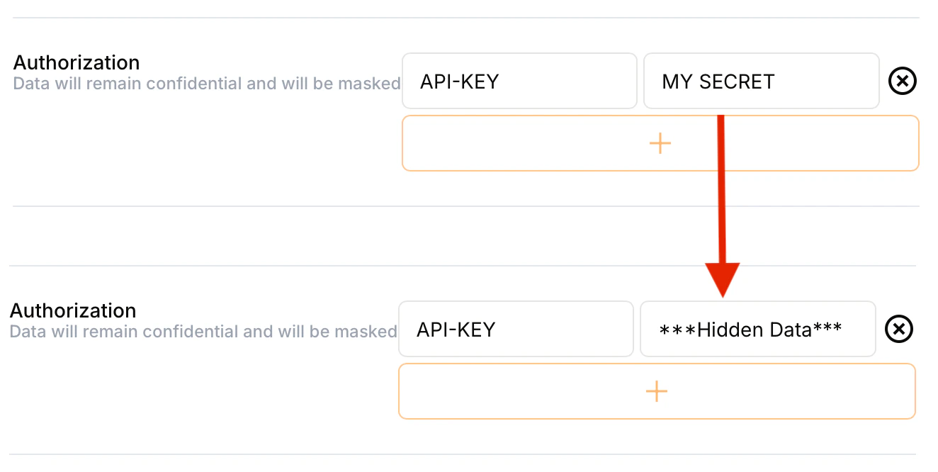
Task: Click the remove icon beside MY SECRET
Action: pyautogui.click(x=902, y=81)
